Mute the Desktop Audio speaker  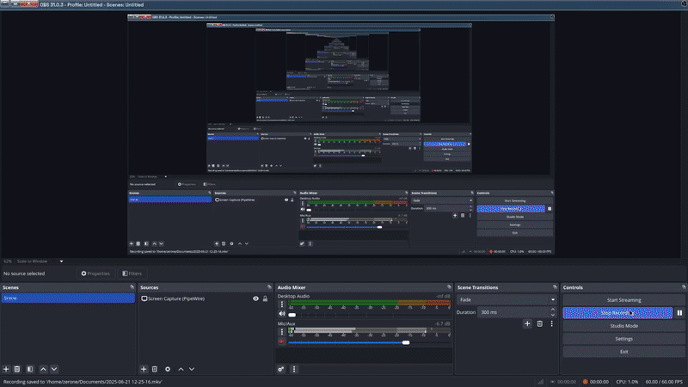[x=282, y=314]
